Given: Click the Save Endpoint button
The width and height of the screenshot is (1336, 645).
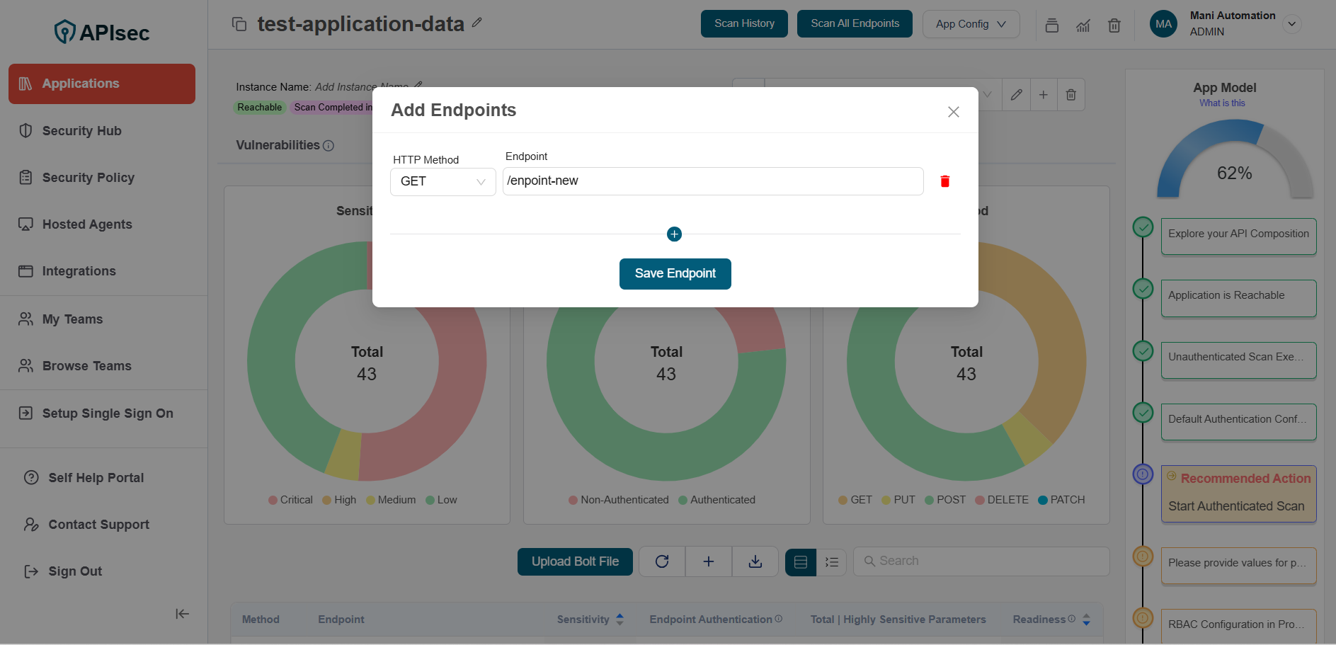Looking at the screenshot, I should [x=675, y=273].
